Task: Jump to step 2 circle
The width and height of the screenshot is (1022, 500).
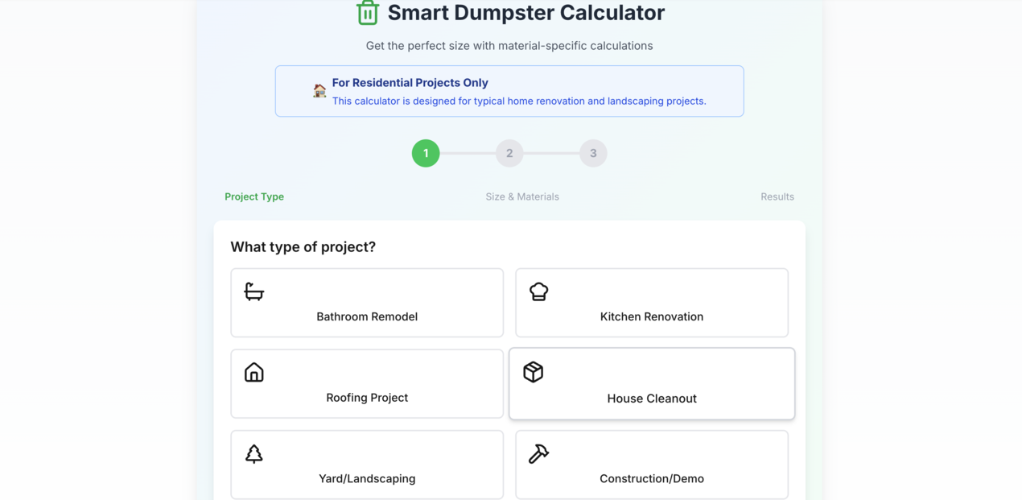Action: point(509,153)
